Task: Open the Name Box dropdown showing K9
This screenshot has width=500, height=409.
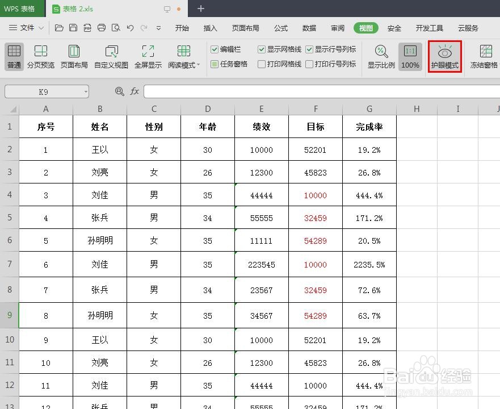Action: [x=87, y=91]
